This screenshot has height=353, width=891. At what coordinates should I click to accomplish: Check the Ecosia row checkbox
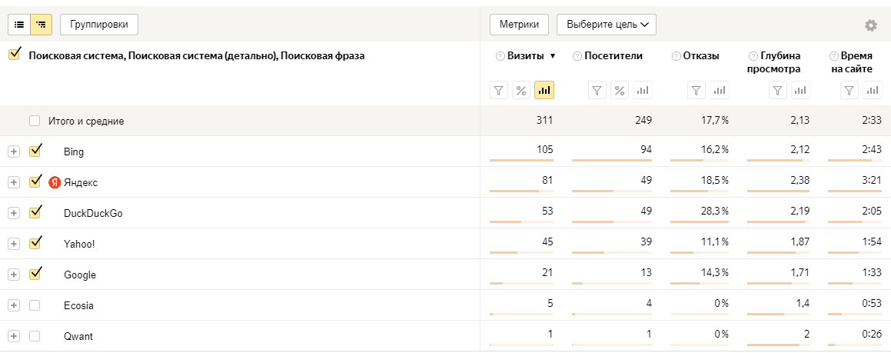(x=35, y=305)
